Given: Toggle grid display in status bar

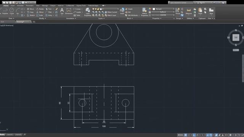Looking at the screenshot, I should (186, 135).
